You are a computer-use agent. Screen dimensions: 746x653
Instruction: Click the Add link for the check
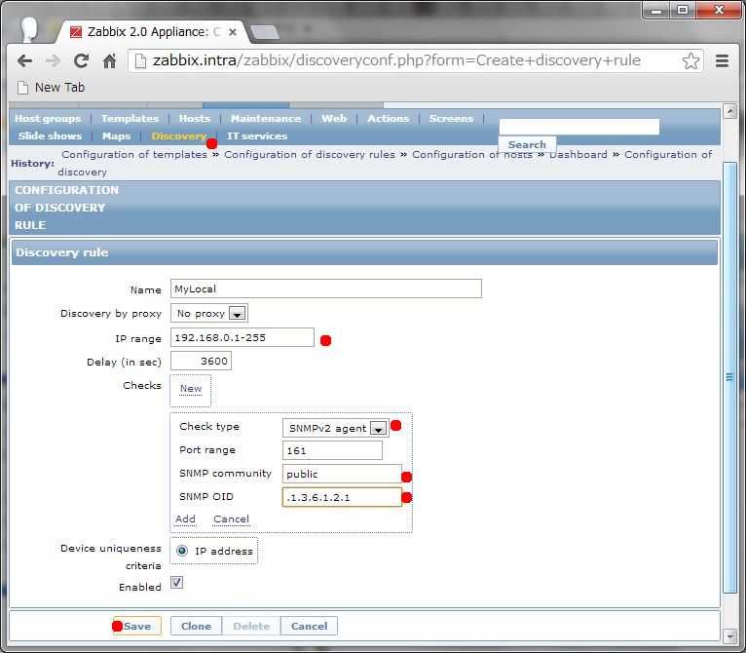click(186, 519)
